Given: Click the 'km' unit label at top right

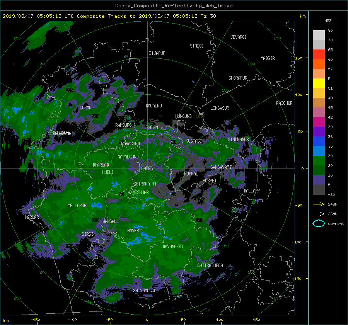Looking at the screenshot, I should [302, 16].
